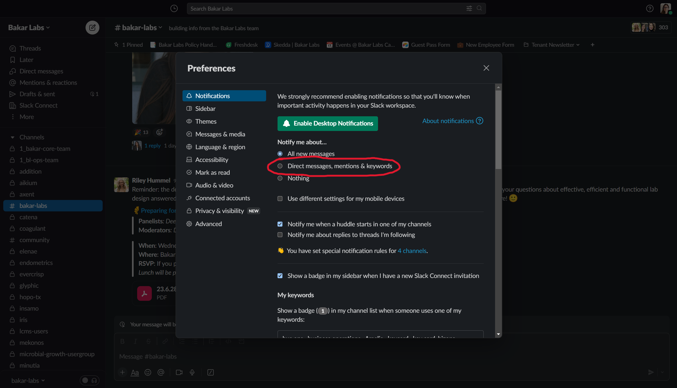The width and height of the screenshot is (677, 388).
Task: Collapse the Channels section
Action: click(12, 137)
